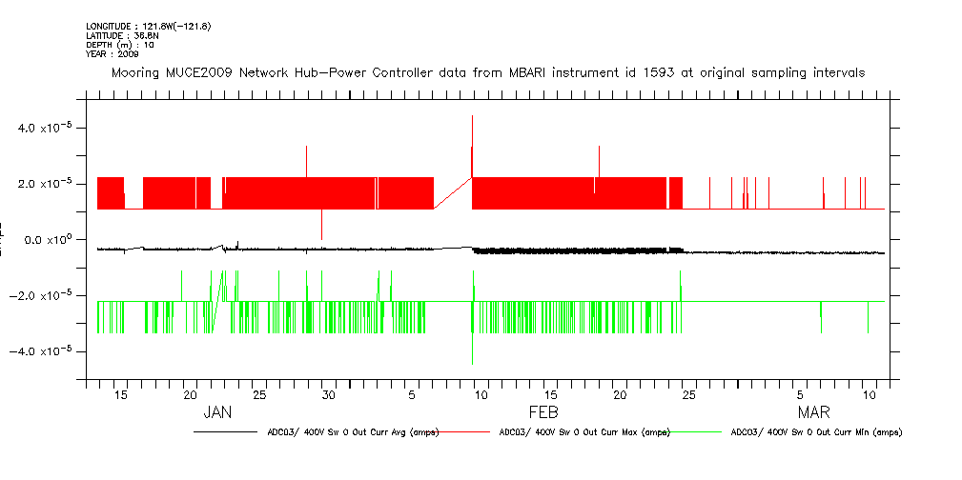
Task: Select the Out Curr Min legend entry
Action: point(815,432)
